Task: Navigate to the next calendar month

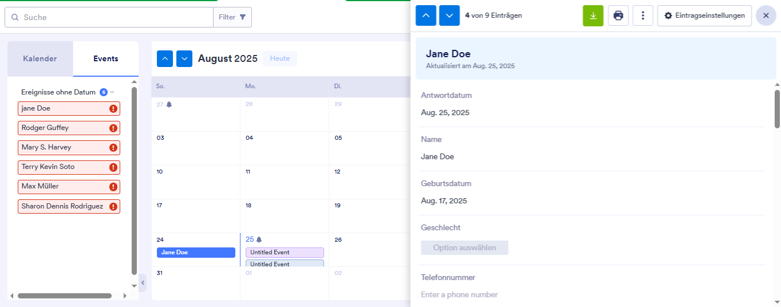Action: click(x=184, y=58)
